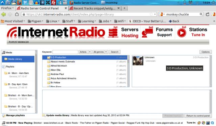Open the Firefox menu dropdown
The height and width of the screenshot is (126, 216).
[7, 8]
